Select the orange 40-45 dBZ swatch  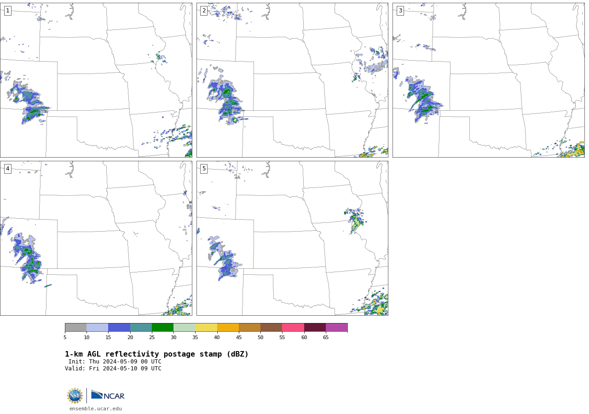pyautogui.click(x=228, y=327)
